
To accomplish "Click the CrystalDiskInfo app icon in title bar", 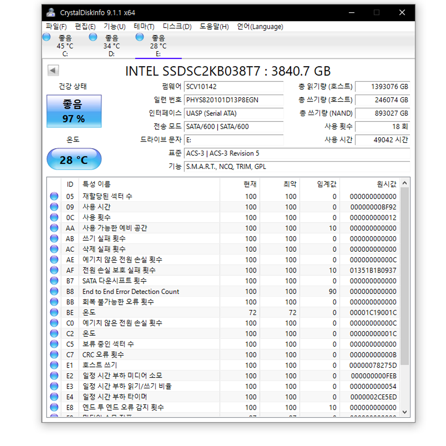I will click(x=51, y=13).
